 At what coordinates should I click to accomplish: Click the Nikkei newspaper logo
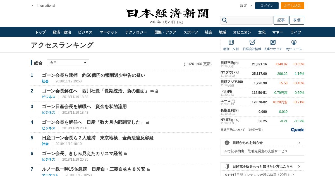167,14
